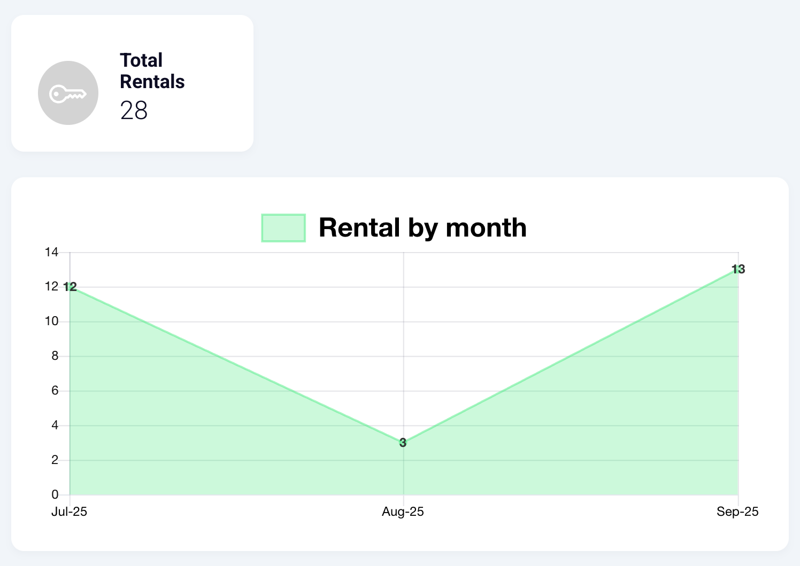800x566 pixels.
Task: Click the Total Rentals heading text
Action: click(x=152, y=71)
